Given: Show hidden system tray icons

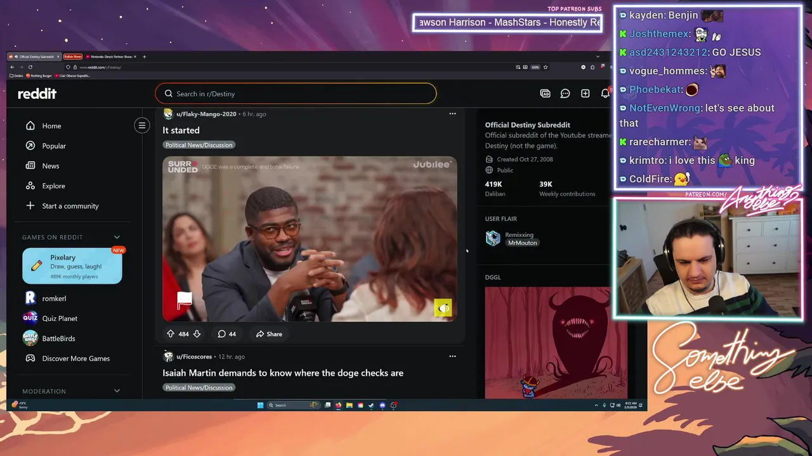Looking at the screenshot, I should (596, 405).
